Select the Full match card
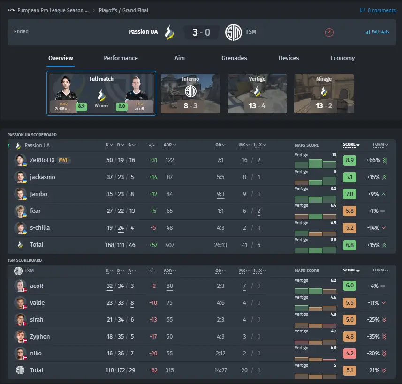Viewport: 402px width, 384px height. [101, 93]
